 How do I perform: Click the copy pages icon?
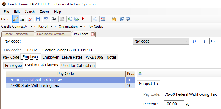coord(95,19)
